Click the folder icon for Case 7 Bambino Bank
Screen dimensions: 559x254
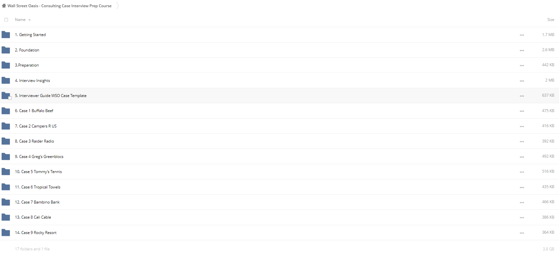6,202
